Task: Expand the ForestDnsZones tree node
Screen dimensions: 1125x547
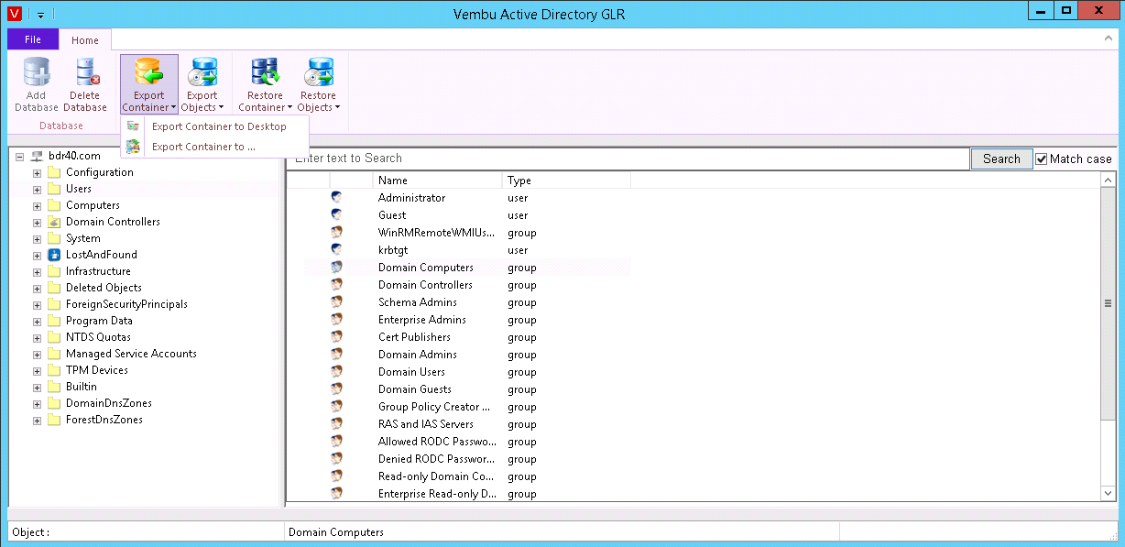Action: pos(37,420)
